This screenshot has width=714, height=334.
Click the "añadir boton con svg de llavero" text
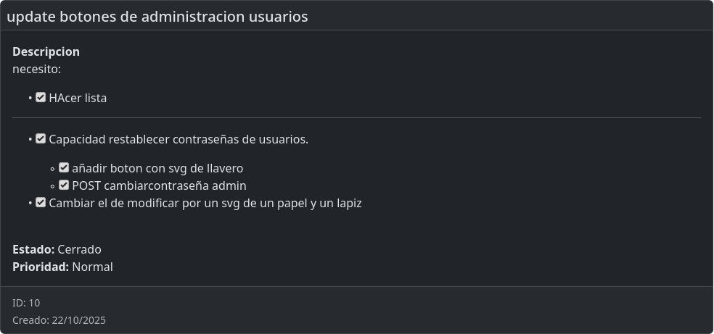[x=157, y=168]
